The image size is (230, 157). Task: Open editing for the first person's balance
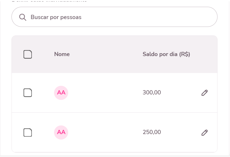pyautogui.click(x=205, y=93)
